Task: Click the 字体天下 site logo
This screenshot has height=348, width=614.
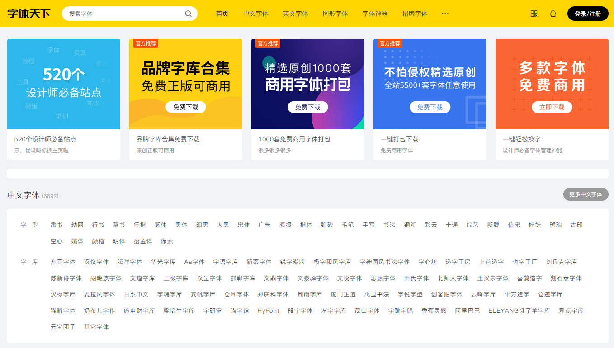Action: click(x=29, y=14)
